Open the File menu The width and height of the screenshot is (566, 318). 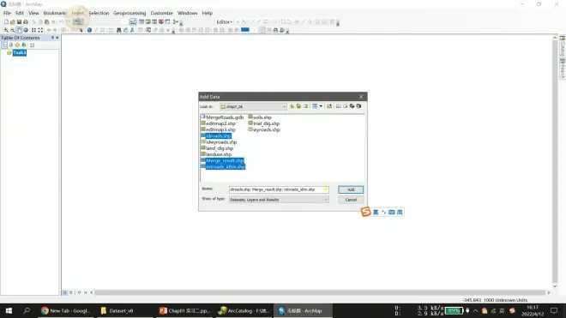point(7,13)
